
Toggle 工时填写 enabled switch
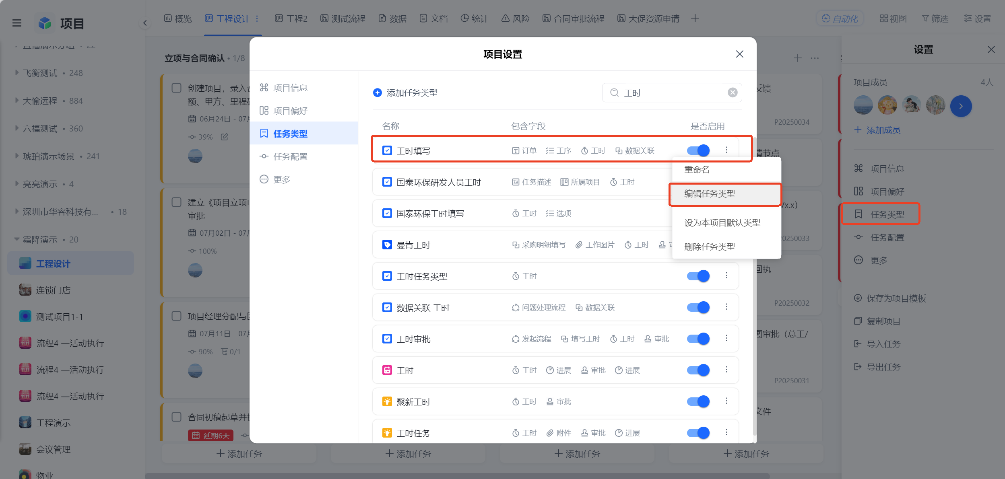[698, 150]
